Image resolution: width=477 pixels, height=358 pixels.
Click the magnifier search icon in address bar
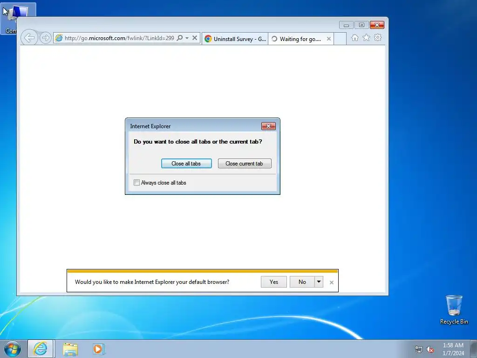tap(180, 38)
